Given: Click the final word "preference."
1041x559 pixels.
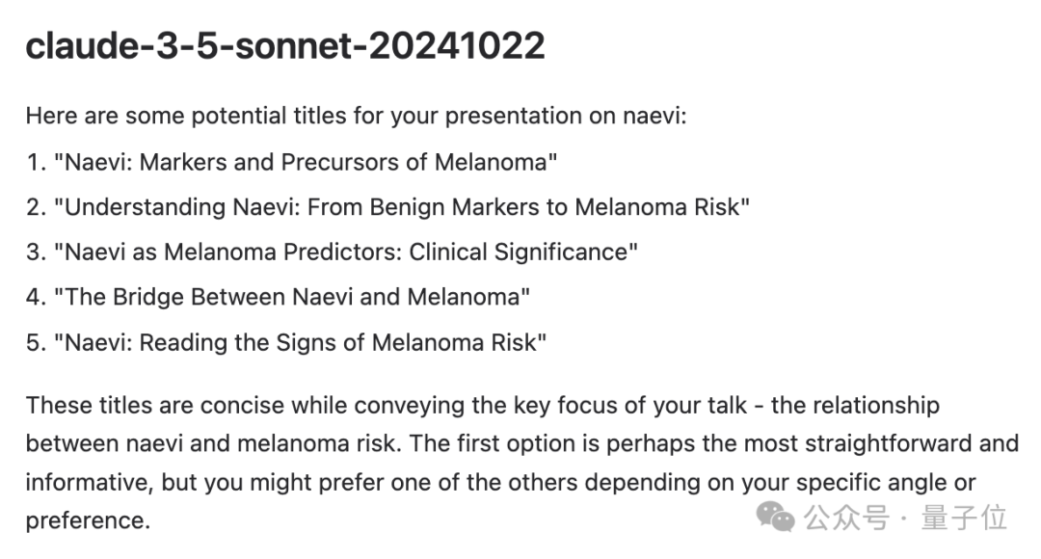Looking at the screenshot, I should [x=89, y=520].
